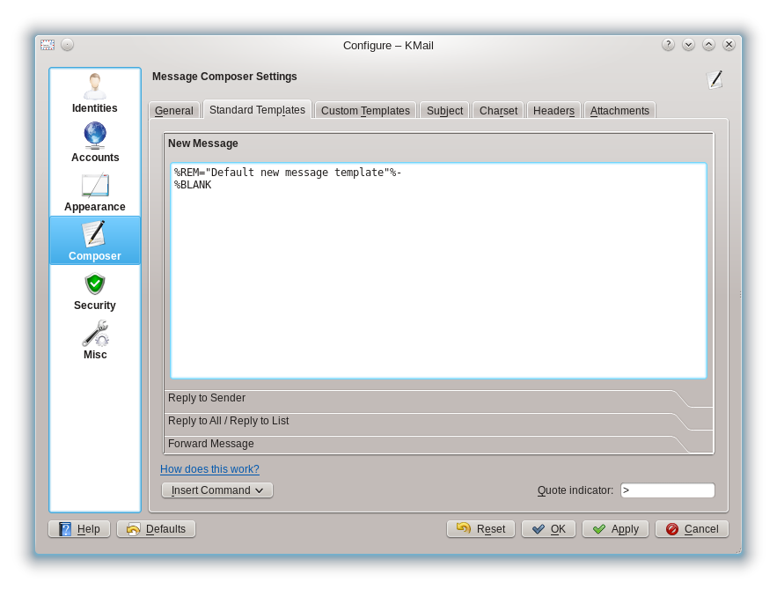Open the titlebar help question mark

tap(668, 43)
